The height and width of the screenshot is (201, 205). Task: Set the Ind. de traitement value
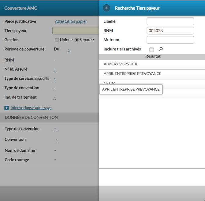(x=55, y=97)
